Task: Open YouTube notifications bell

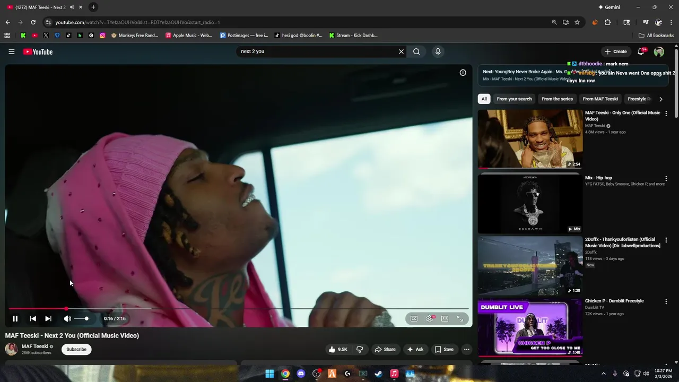Action: tap(641, 51)
